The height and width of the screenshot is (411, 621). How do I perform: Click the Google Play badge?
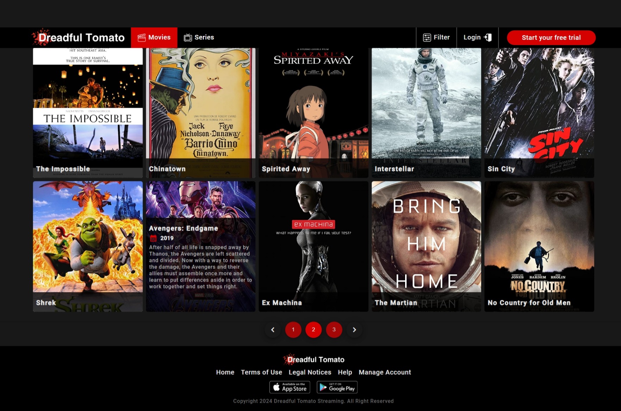point(337,387)
